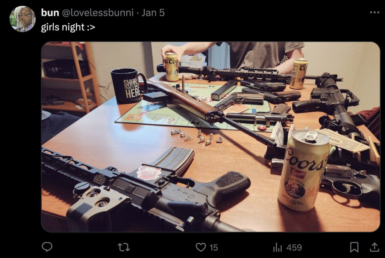Click the like count showing 15

[x=214, y=247]
